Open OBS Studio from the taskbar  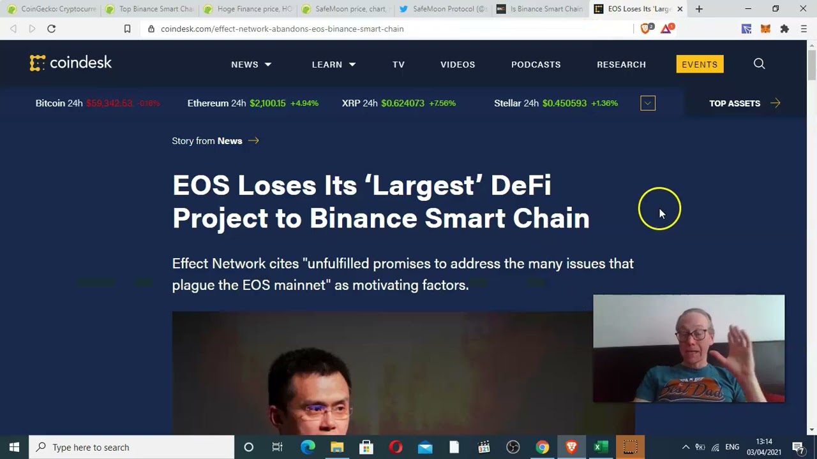pos(513,447)
